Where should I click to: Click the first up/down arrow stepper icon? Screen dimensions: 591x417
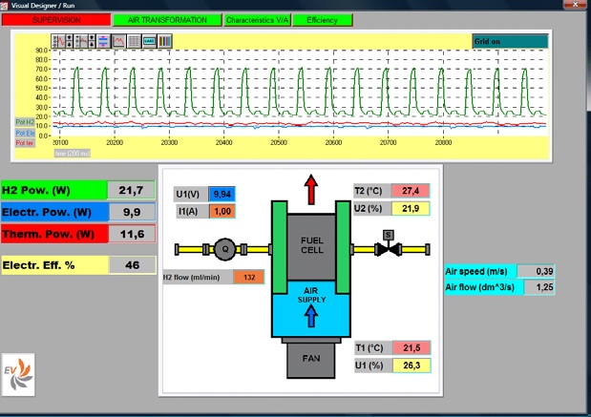(69, 41)
